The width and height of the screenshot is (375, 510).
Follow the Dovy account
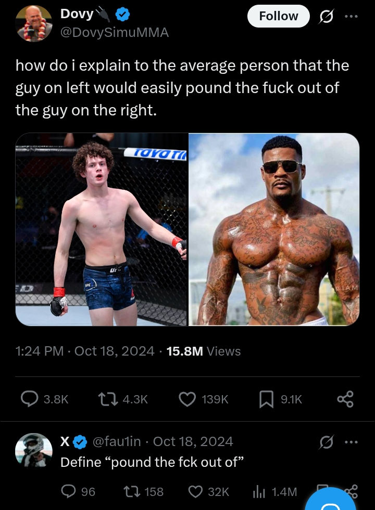click(x=279, y=16)
